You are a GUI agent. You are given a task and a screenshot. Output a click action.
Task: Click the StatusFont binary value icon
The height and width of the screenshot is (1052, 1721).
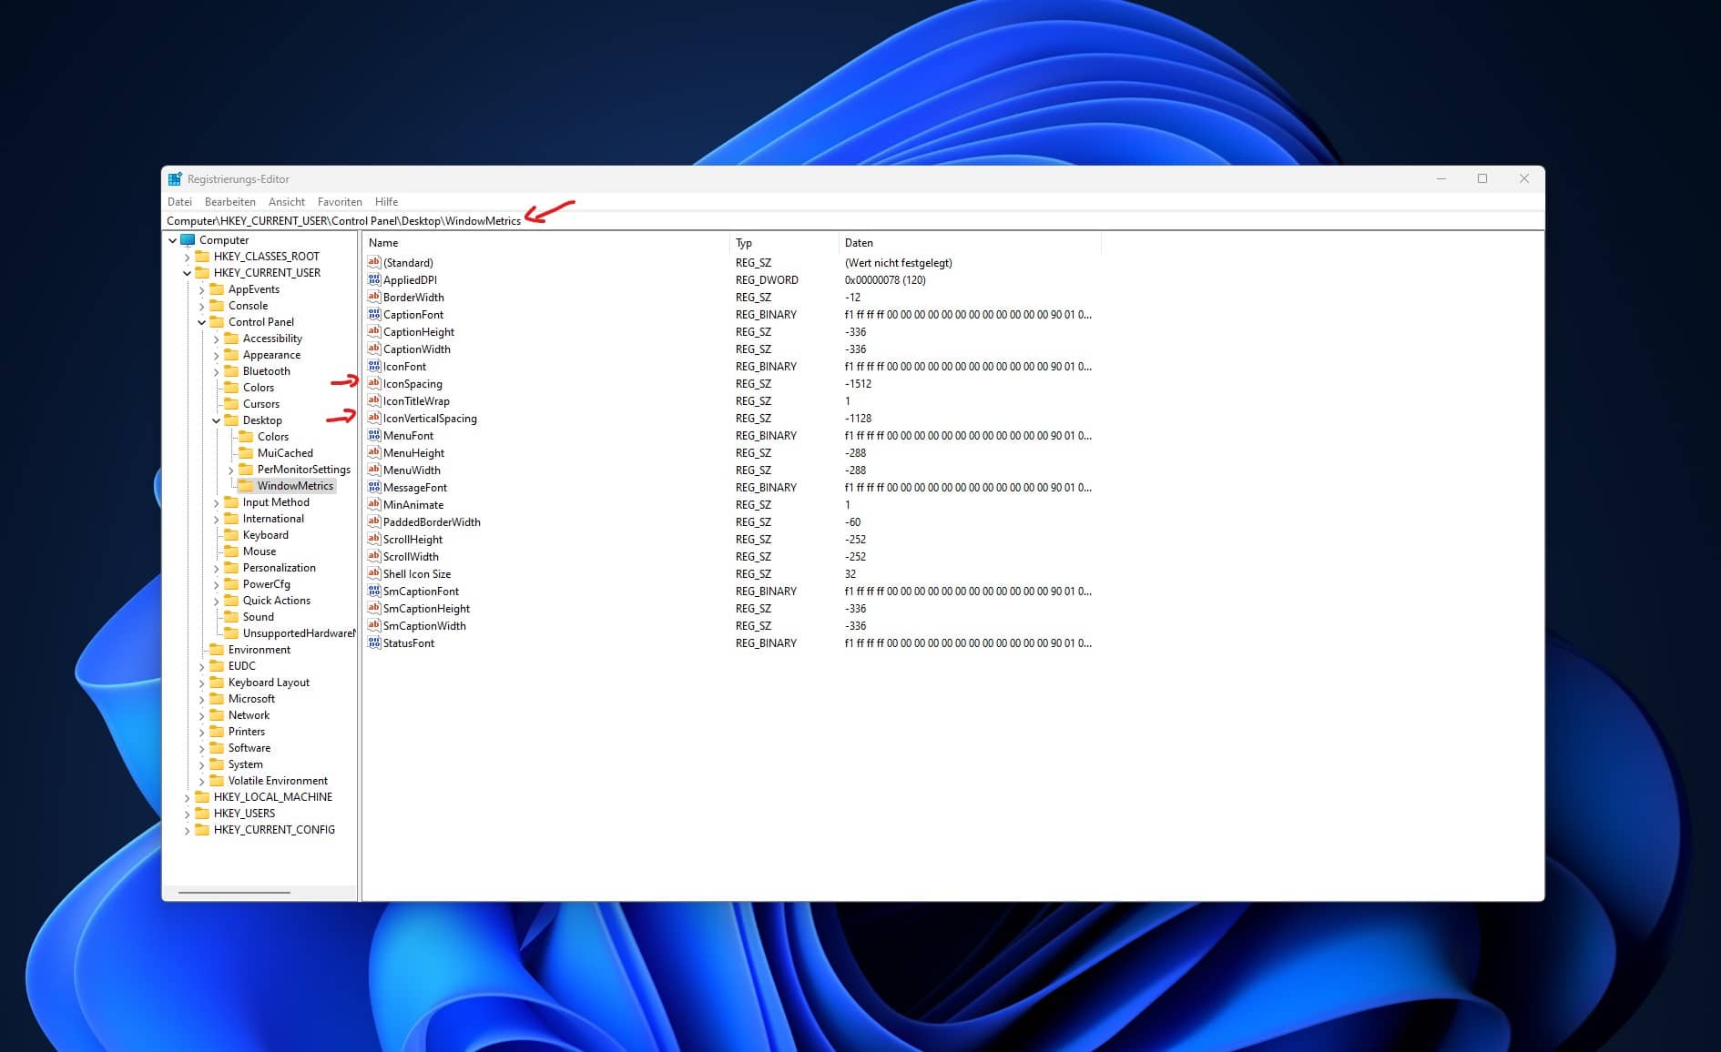point(373,642)
